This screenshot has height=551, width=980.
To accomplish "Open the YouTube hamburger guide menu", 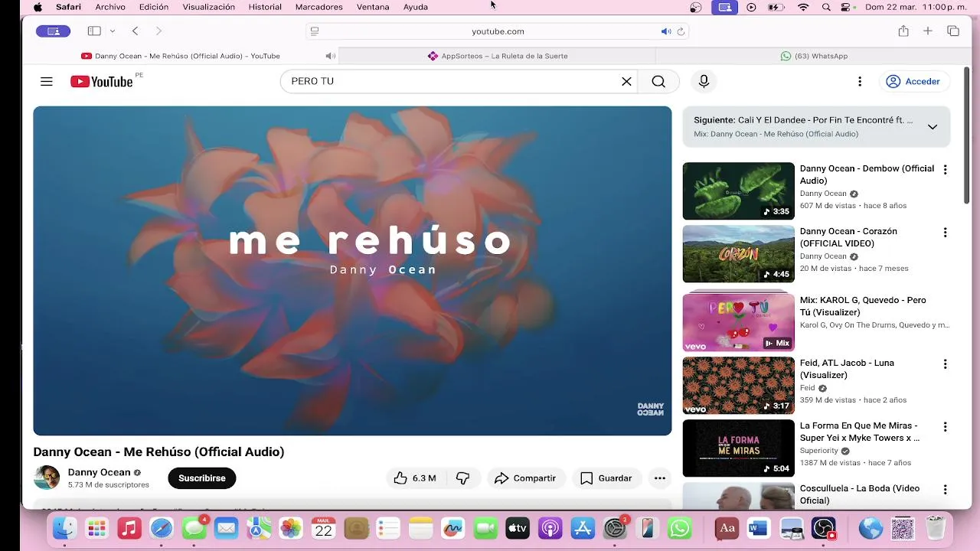I will pos(47,81).
